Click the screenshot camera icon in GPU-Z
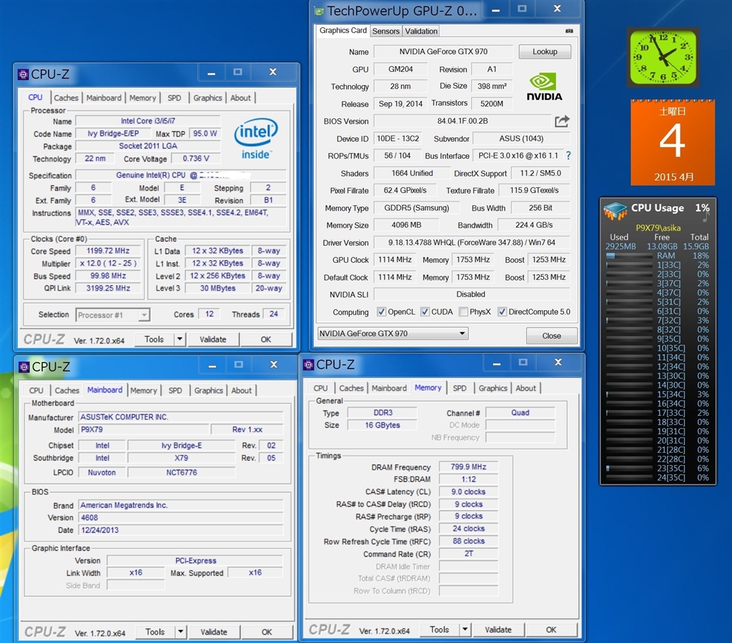 [x=569, y=31]
